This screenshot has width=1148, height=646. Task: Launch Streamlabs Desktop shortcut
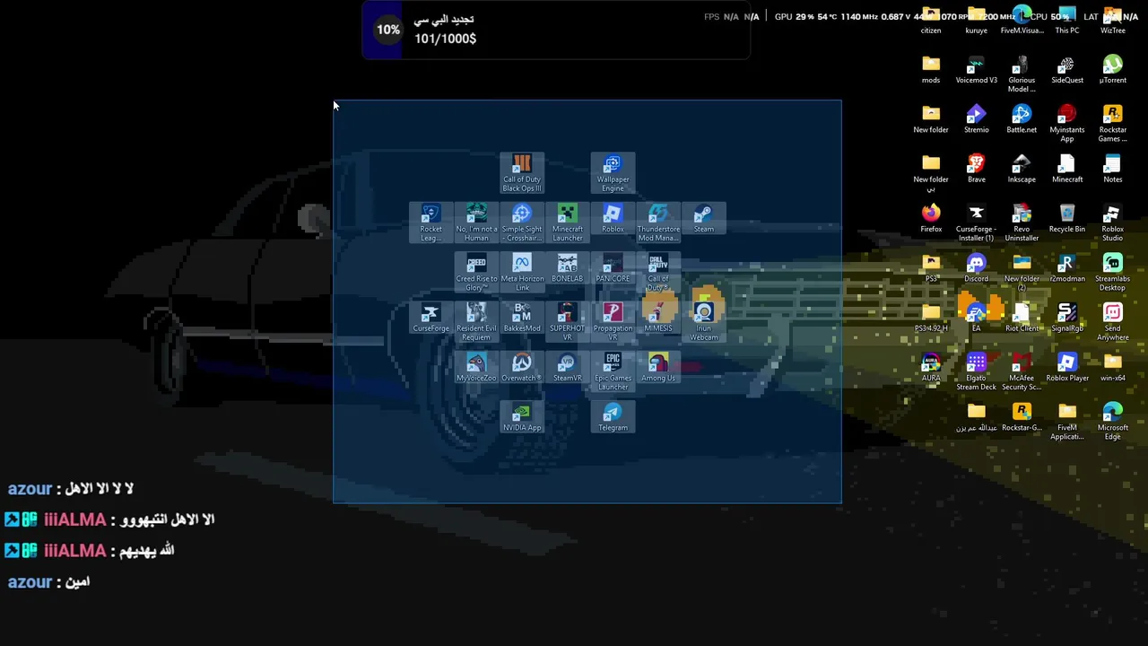(1112, 273)
